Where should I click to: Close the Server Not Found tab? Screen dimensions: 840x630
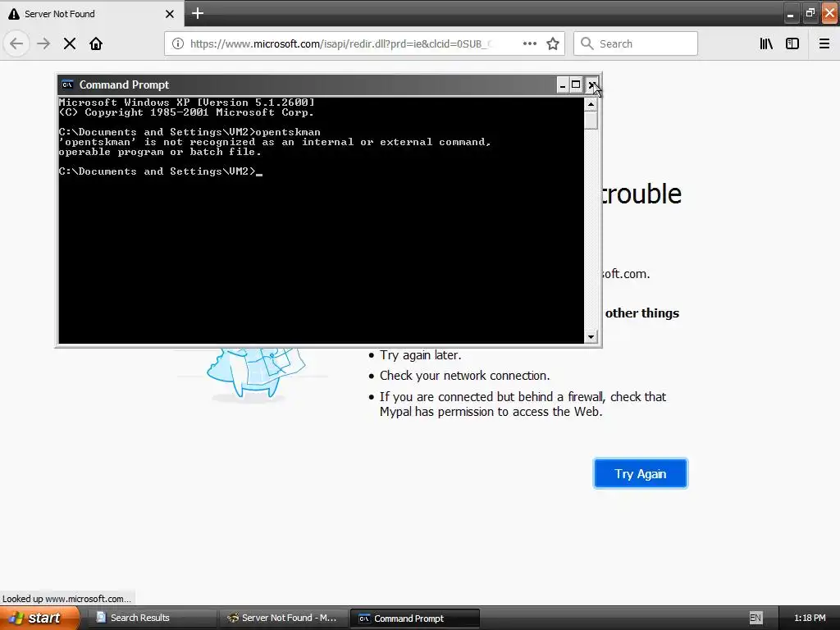click(x=169, y=14)
